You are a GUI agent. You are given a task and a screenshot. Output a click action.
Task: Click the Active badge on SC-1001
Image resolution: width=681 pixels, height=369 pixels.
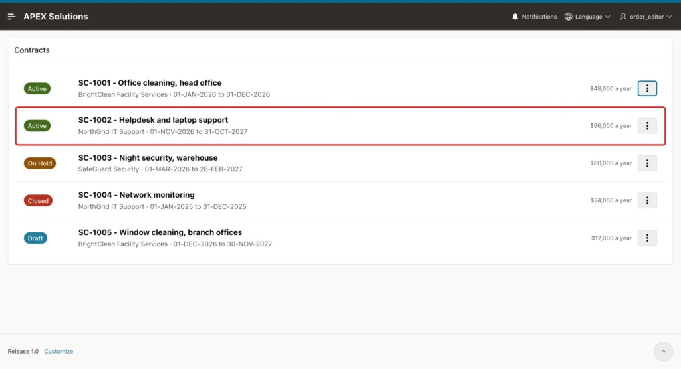pos(37,88)
